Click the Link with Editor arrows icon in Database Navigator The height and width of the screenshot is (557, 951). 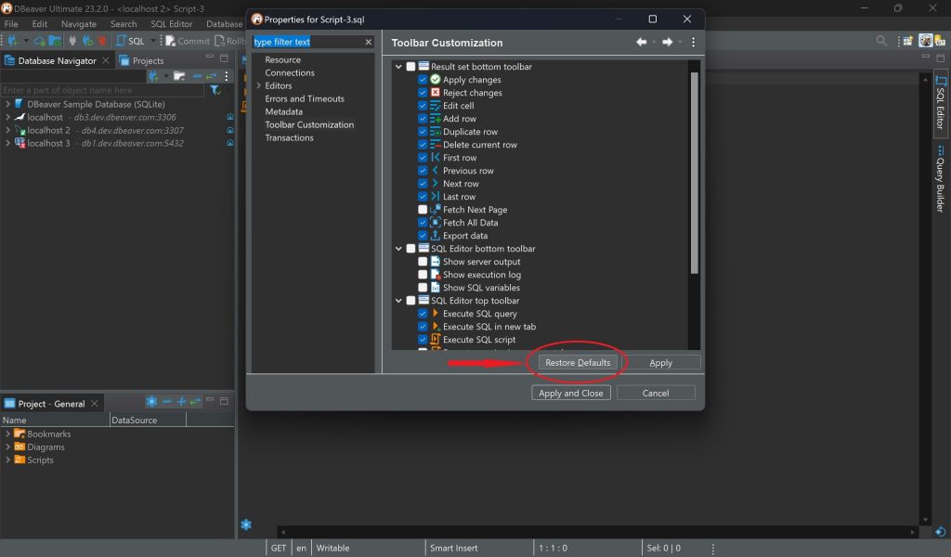tap(211, 76)
